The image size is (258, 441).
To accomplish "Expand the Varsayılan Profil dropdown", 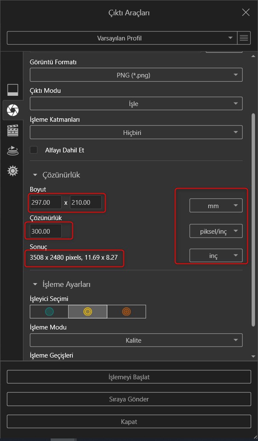I will coord(122,38).
